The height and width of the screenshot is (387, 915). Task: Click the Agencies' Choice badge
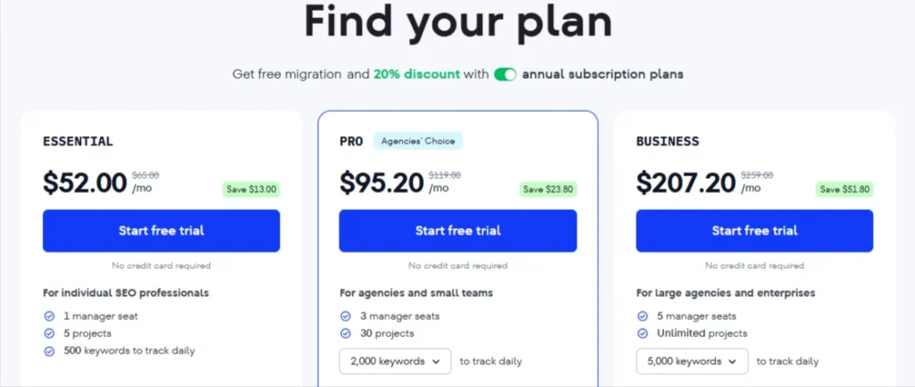(x=418, y=141)
